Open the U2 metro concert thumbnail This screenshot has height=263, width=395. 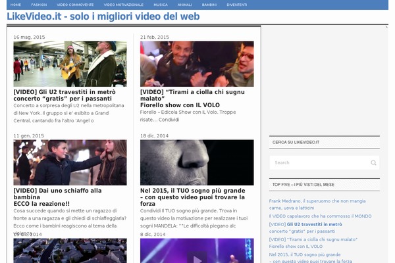point(70,64)
